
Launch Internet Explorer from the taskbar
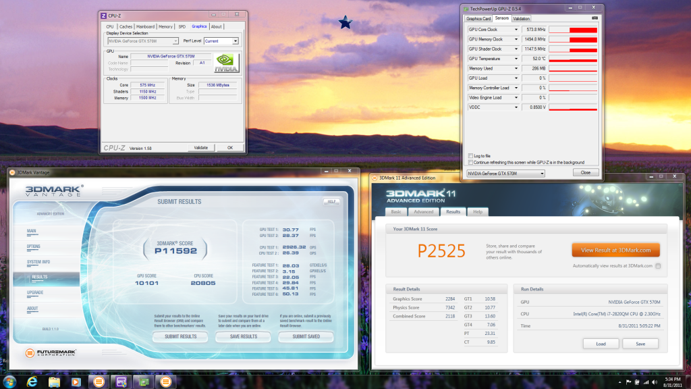click(x=32, y=382)
